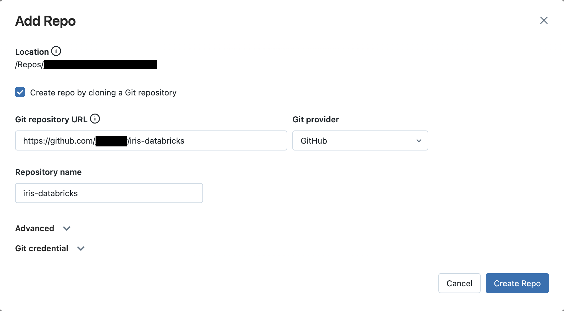
Task: Uncheck 'Create repo by cloning a Git repository'
Action: pyautogui.click(x=20, y=92)
